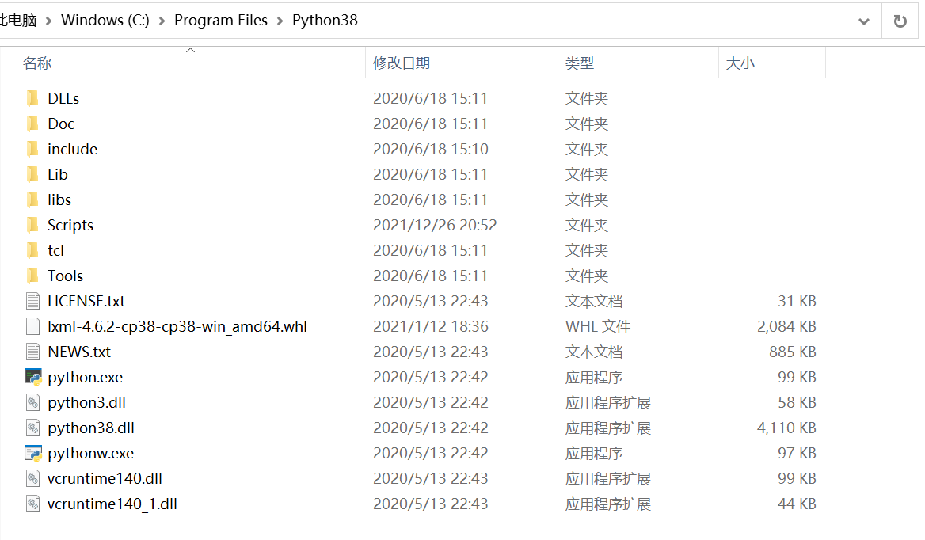Image resolution: width=925 pixels, height=540 pixels.
Task: Select the Scripts folder name
Action: click(70, 225)
